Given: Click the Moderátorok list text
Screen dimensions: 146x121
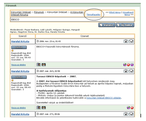Looking at the screenshot, I should tap(45, 31).
